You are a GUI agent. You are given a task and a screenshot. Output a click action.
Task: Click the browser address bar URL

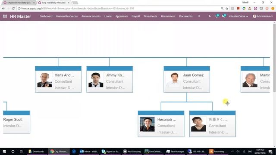point(78,9)
